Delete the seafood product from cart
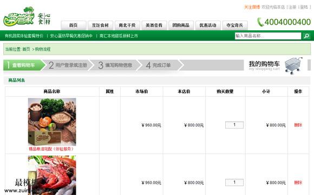This screenshot has width=314, height=195. pos(298,183)
